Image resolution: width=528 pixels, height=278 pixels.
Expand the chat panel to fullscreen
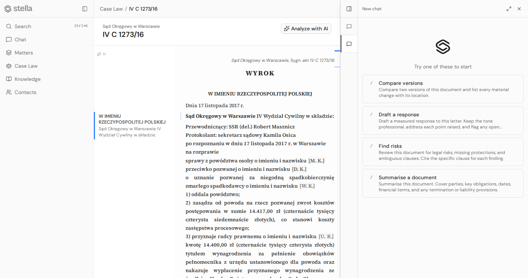point(509,9)
